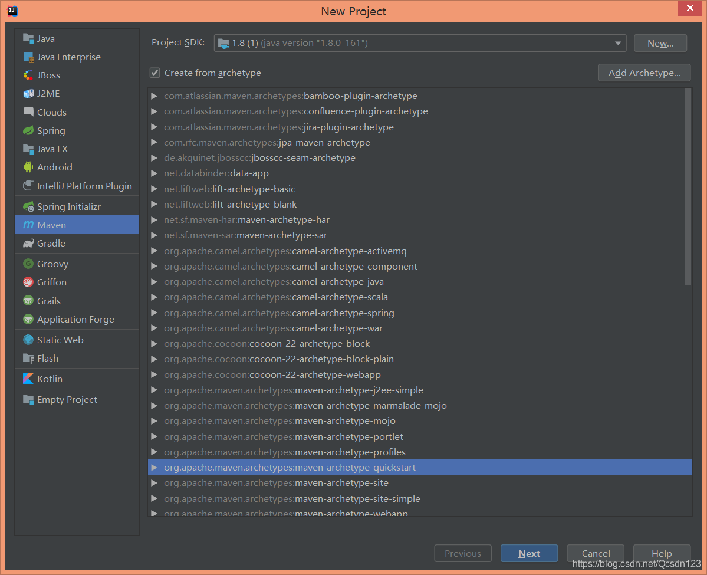Viewport: 707px width, 575px height.
Task: Select camel-archetype-scala row
Action: pos(420,297)
